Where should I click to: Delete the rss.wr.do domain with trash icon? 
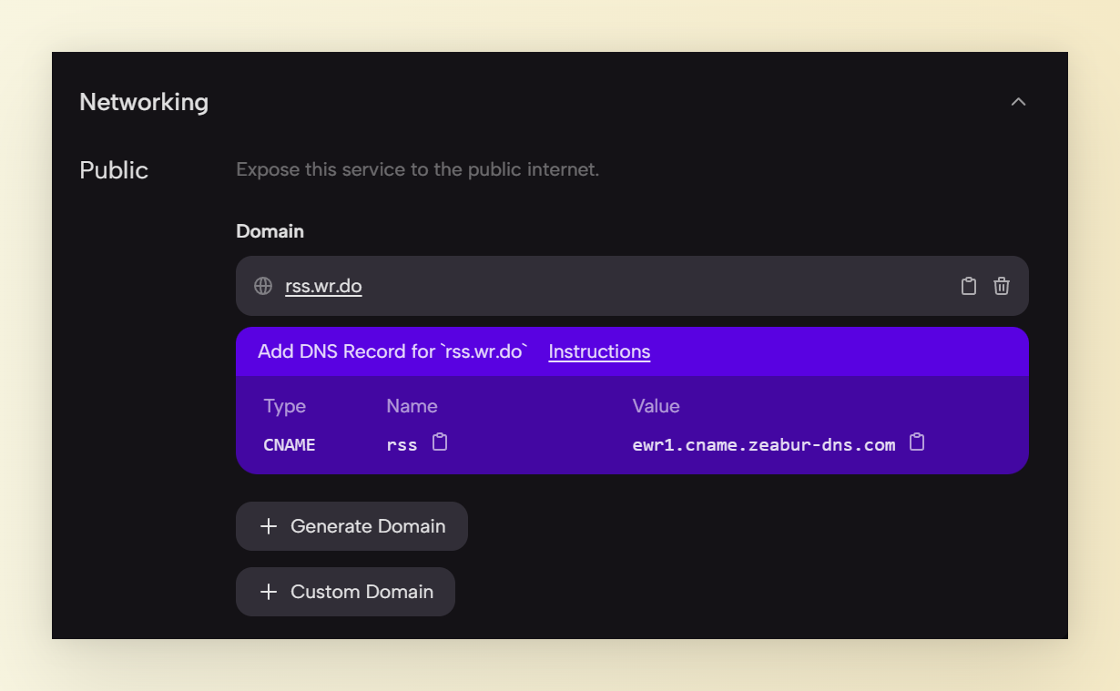pyautogui.click(x=1002, y=286)
